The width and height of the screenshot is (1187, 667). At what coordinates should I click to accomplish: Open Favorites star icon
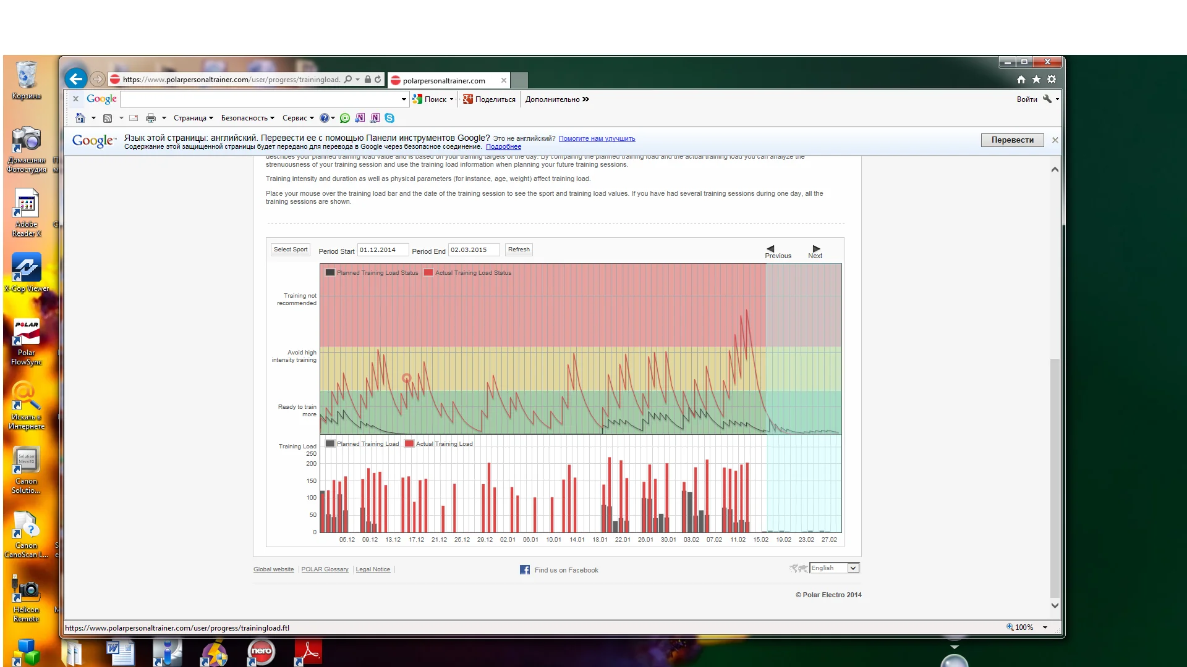tap(1036, 79)
